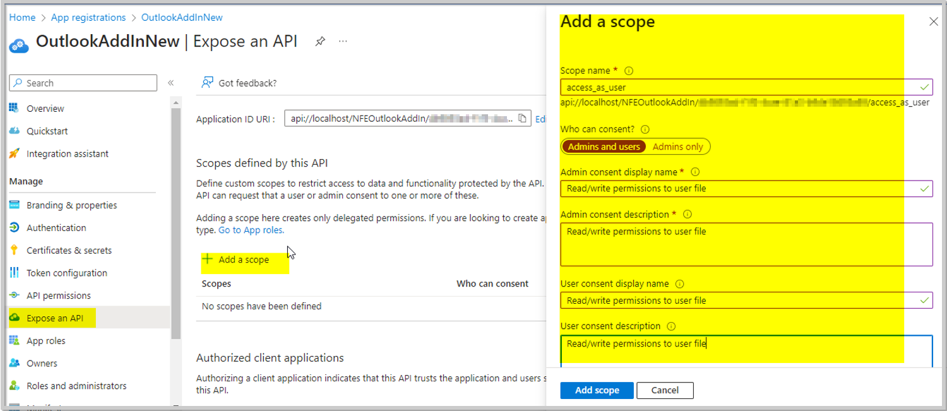
Task: Select Admins only consent option
Action: coord(678,146)
